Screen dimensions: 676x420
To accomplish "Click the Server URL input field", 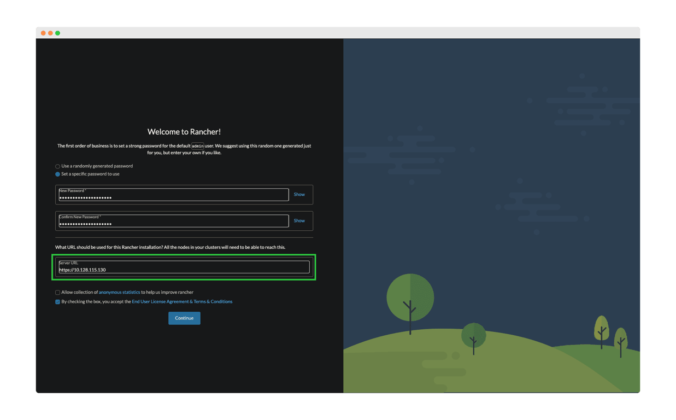I will 184,267.
